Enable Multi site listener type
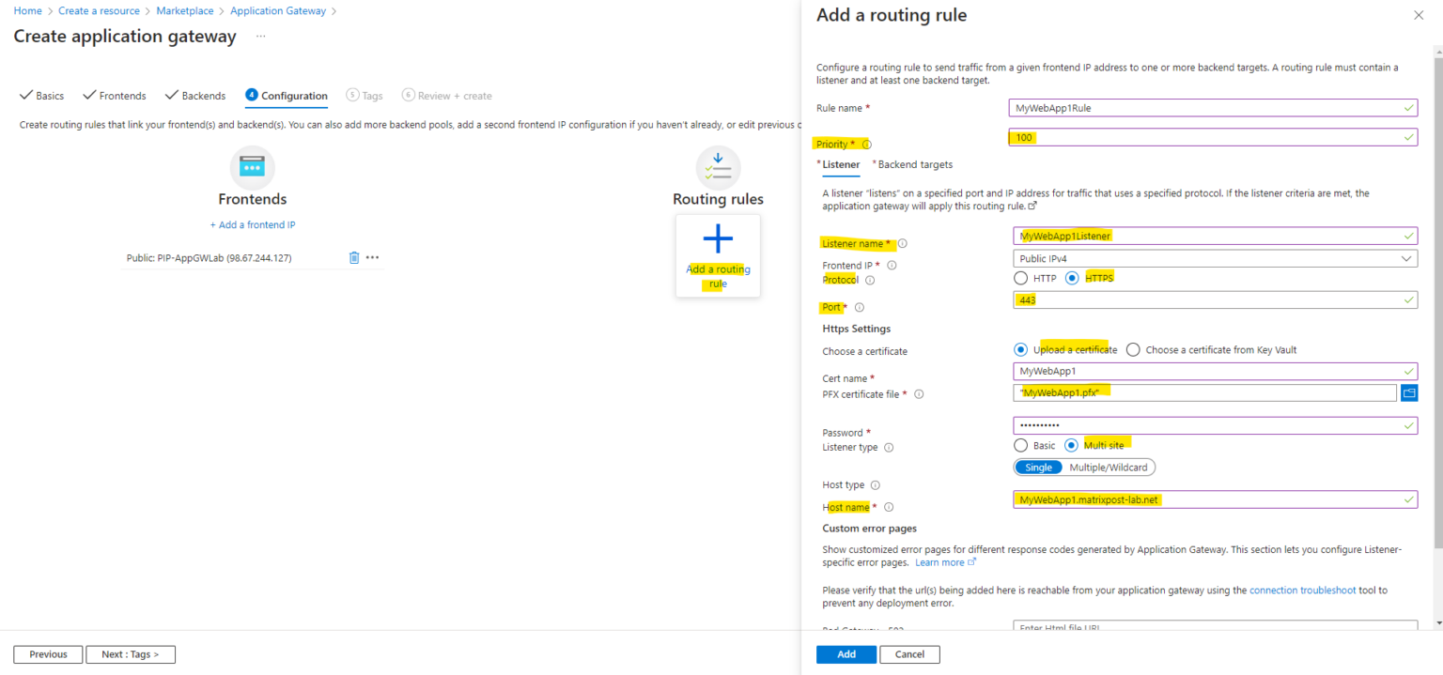 (1071, 445)
